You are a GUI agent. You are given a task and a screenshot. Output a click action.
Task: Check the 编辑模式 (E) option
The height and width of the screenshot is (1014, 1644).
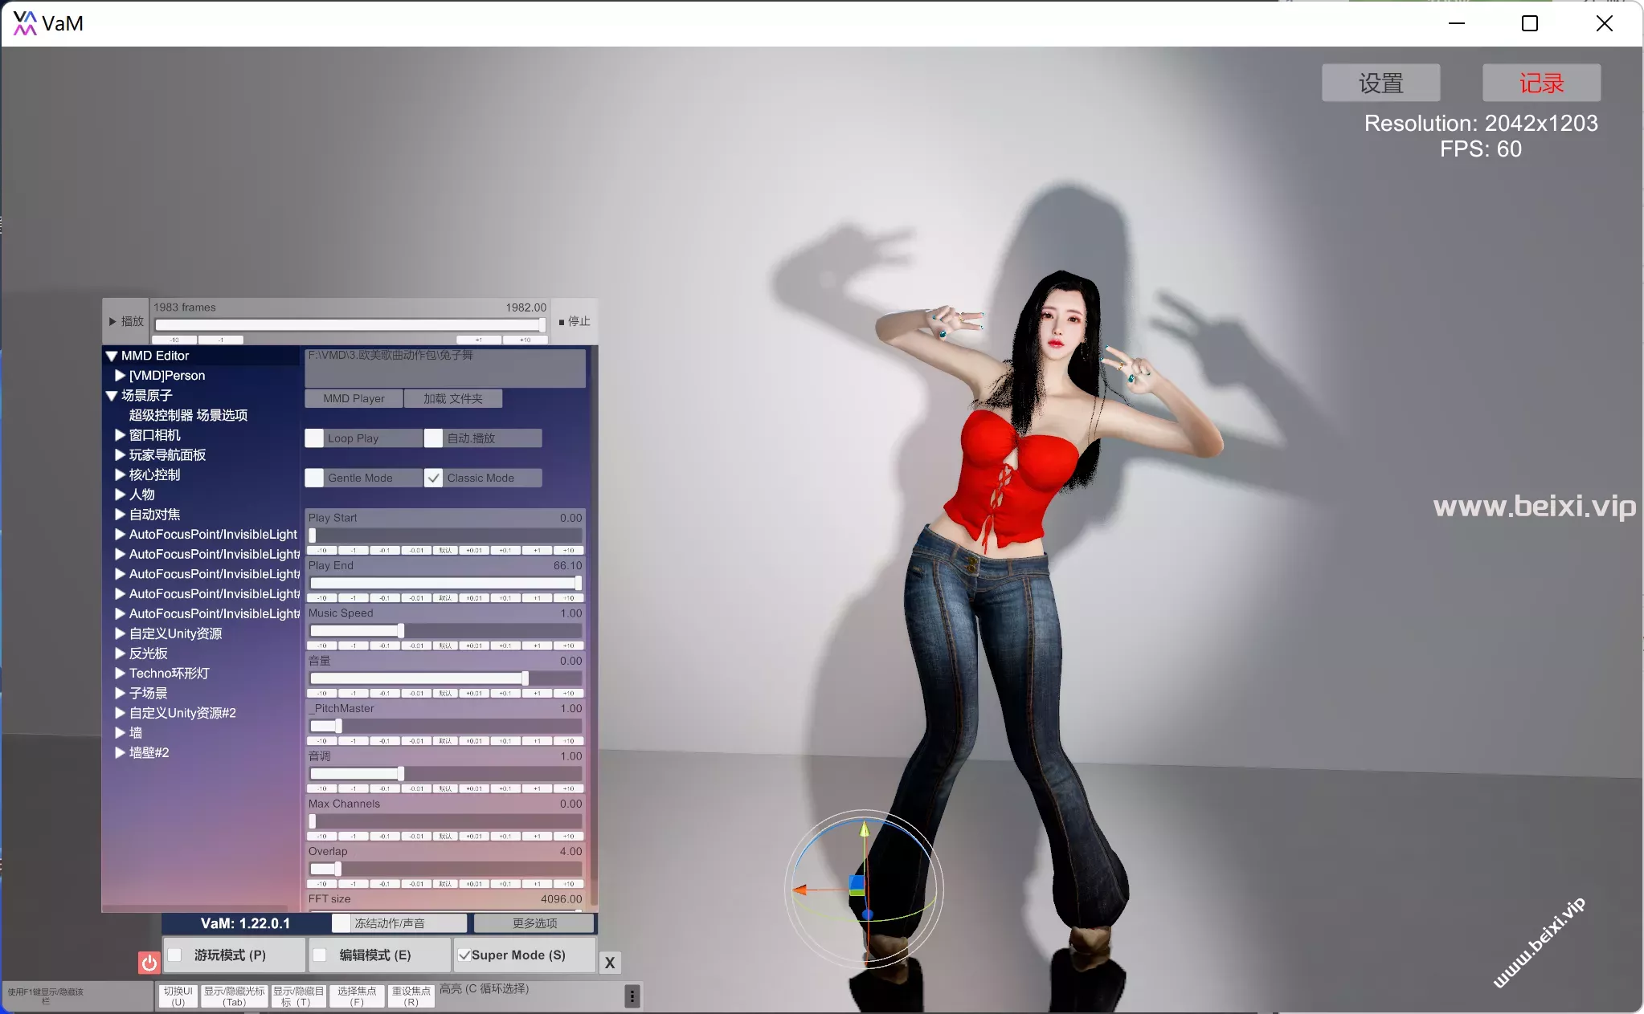point(320,955)
